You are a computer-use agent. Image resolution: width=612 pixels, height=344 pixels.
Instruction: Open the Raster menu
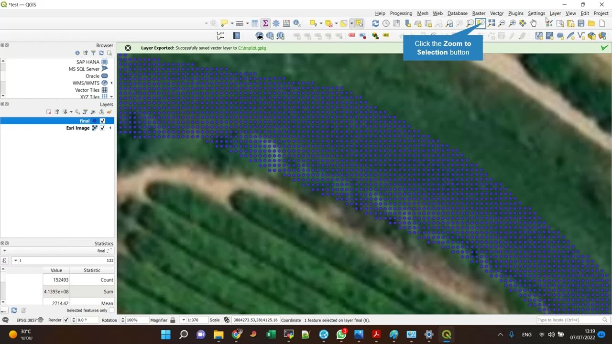pos(479,13)
